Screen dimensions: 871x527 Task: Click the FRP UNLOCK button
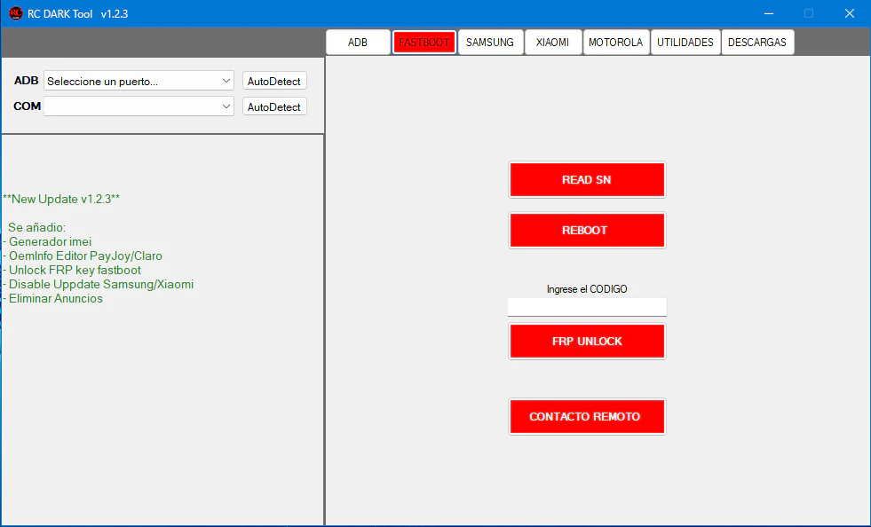click(587, 342)
